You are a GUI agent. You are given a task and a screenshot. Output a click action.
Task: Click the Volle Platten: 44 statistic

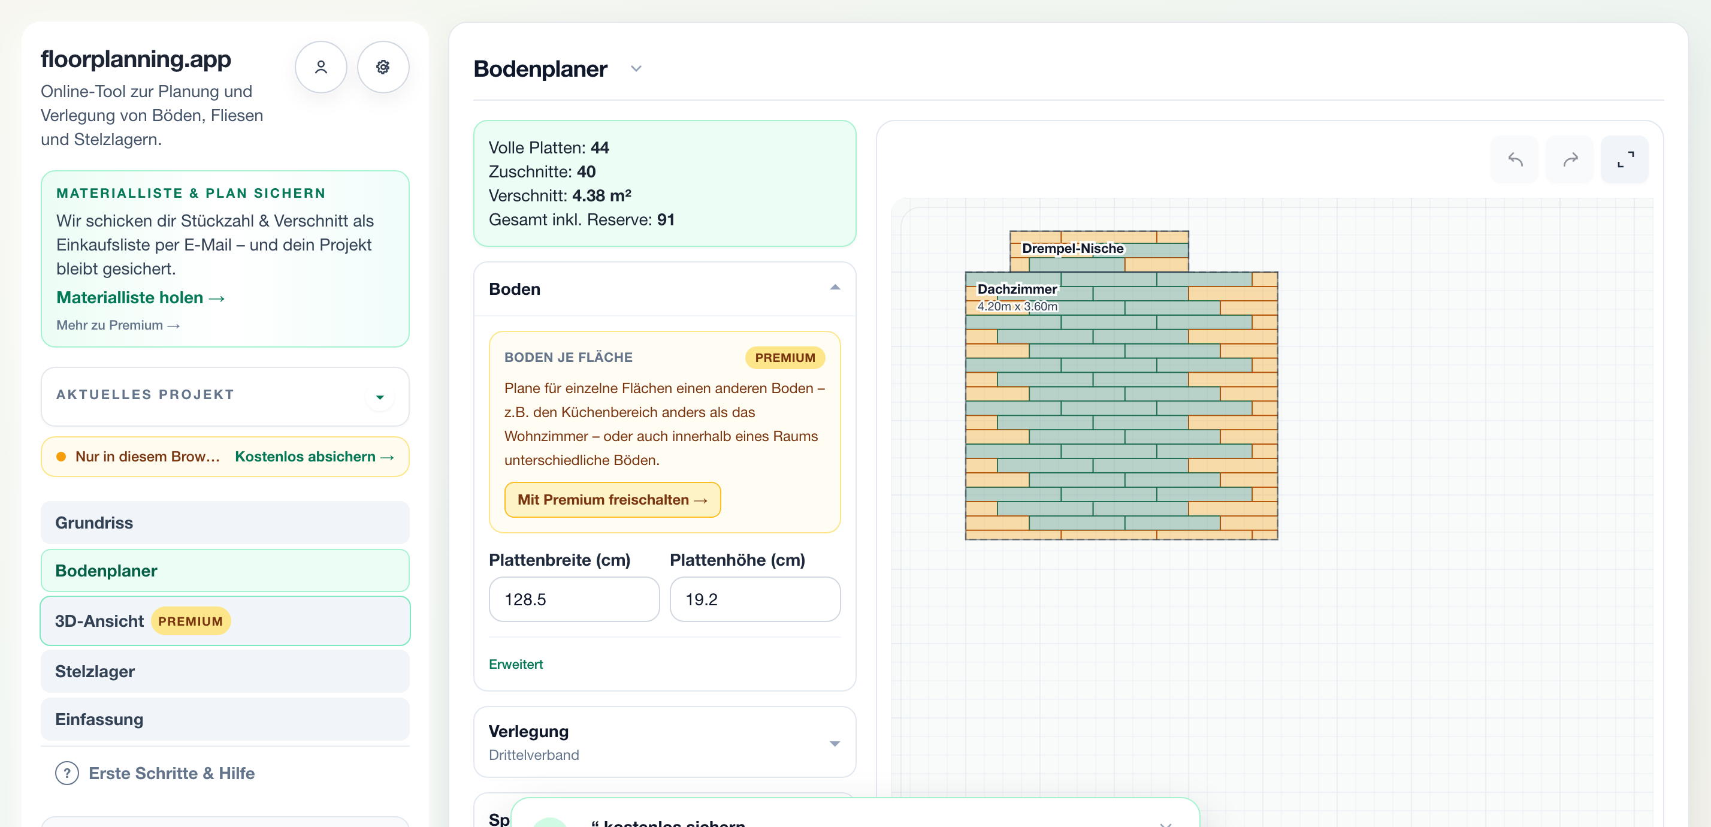(x=549, y=147)
